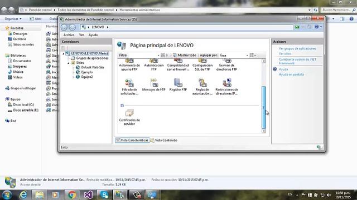Select LENOVO (LENOVO\Mario) server node
The width and height of the screenshot is (357, 200).
tap(87, 53)
